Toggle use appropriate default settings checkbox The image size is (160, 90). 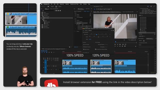(x=95, y=49)
